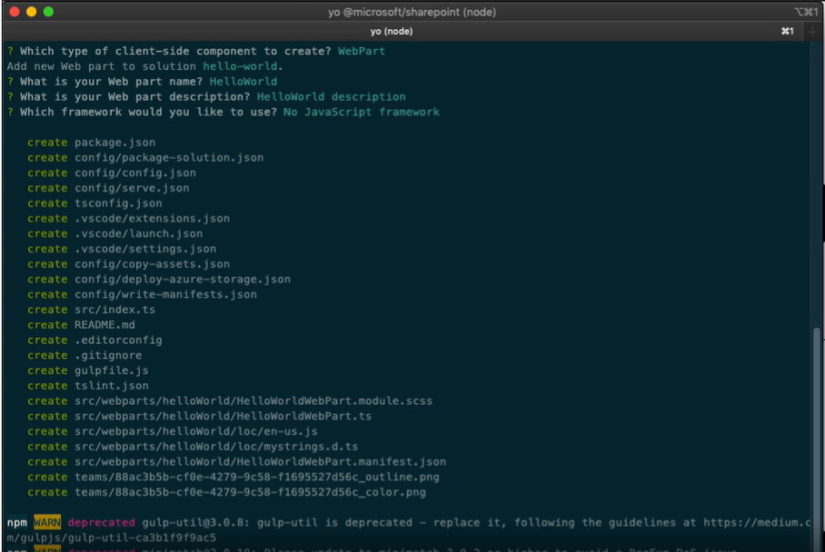
Task: Click 'README.md' line
Action: click(104, 325)
